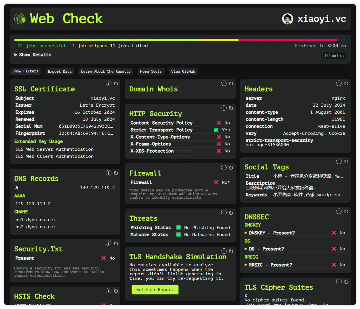The width and height of the screenshot is (360, 309).
Task: Click the xiaoyi.vc avatar image
Action: click(287, 19)
